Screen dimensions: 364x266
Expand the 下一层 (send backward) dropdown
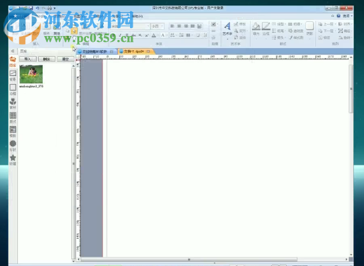click(335, 31)
